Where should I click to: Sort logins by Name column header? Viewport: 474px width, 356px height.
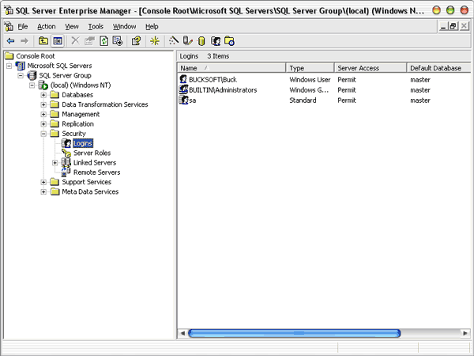pyautogui.click(x=231, y=68)
